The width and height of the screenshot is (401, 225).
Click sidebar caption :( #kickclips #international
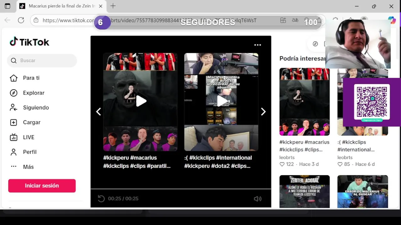click(x=356, y=146)
